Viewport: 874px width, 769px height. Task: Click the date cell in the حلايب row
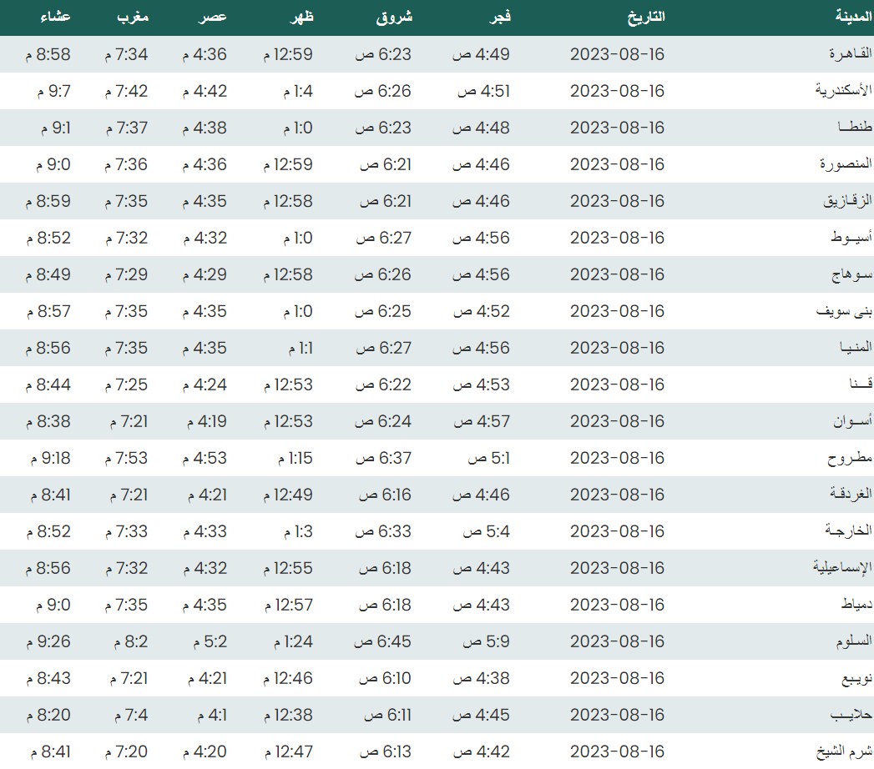click(x=617, y=715)
